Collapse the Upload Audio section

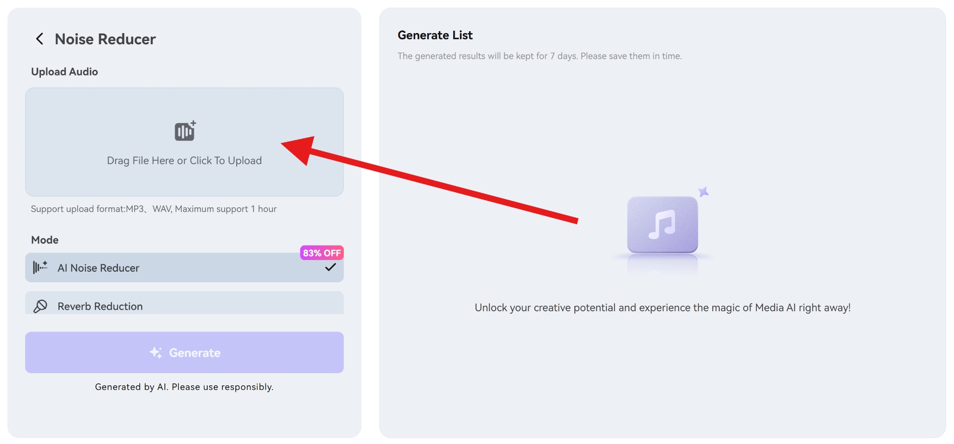point(64,71)
